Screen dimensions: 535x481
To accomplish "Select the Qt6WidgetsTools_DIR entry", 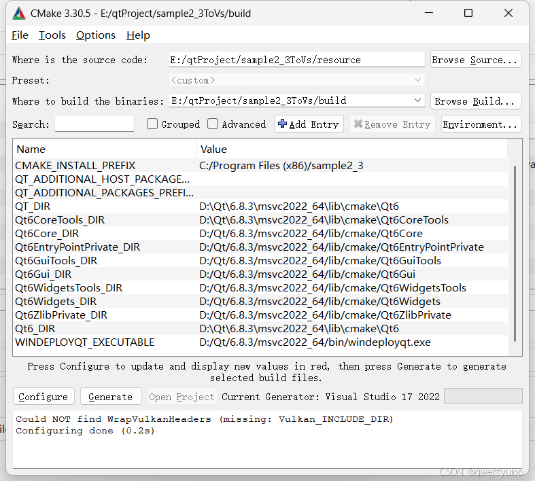I will coord(69,288).
